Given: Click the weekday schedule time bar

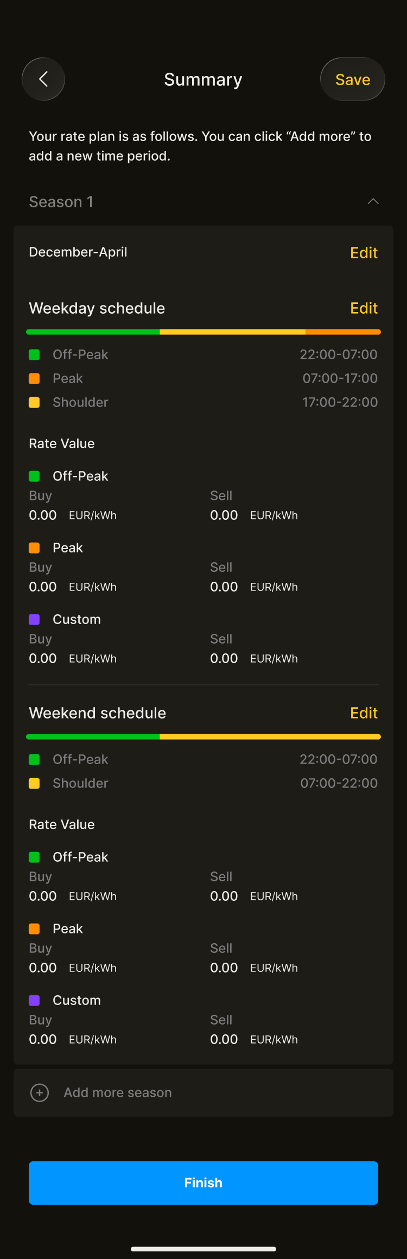Looking at the screenshot, I should coord(203,332).
